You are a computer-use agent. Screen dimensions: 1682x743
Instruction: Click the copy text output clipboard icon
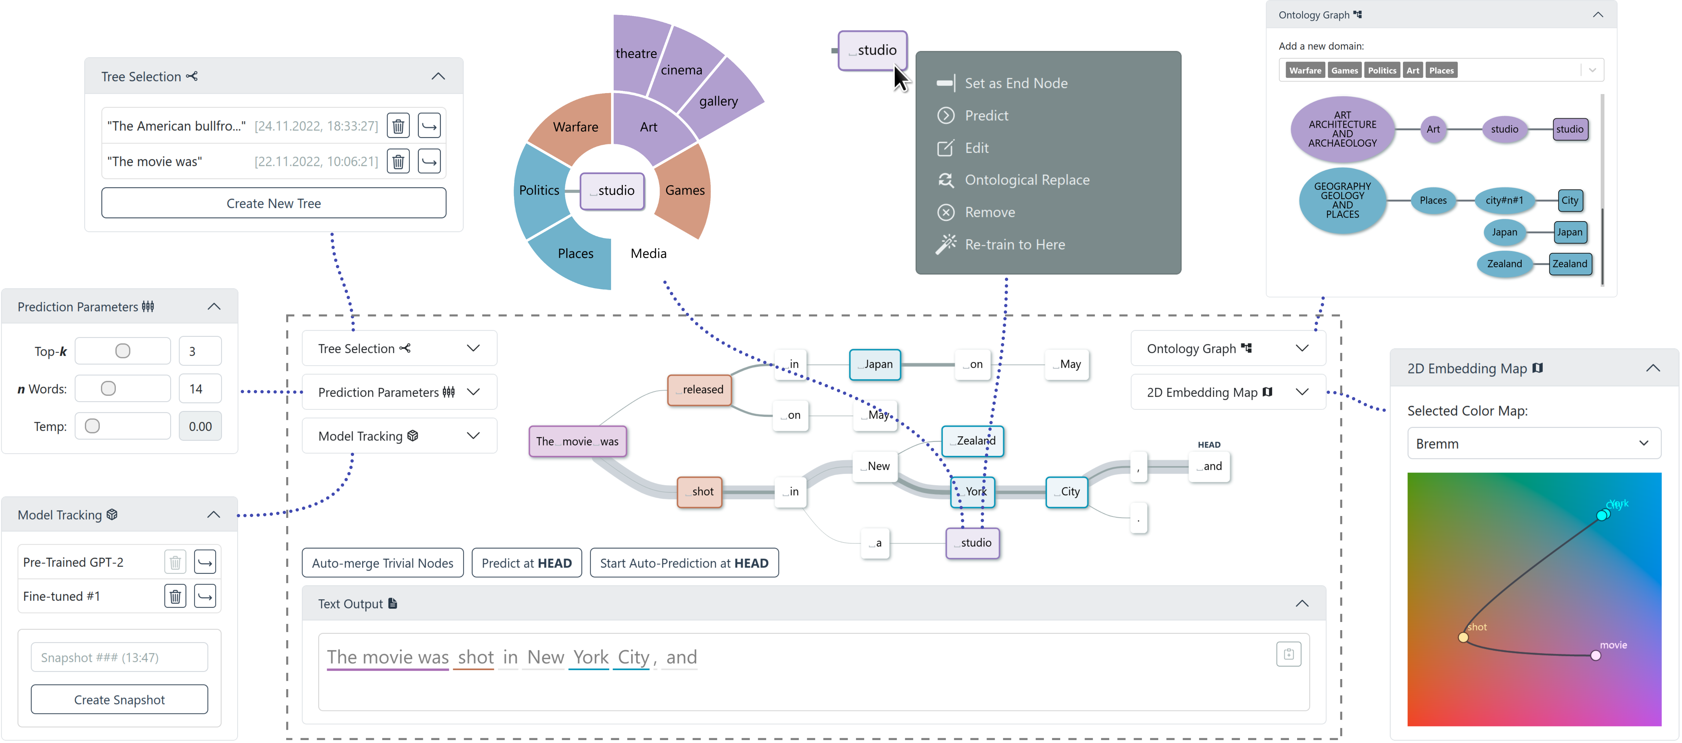point(1288,654)
